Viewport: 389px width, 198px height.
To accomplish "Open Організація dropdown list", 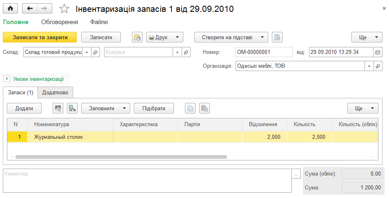I will 369,66.
